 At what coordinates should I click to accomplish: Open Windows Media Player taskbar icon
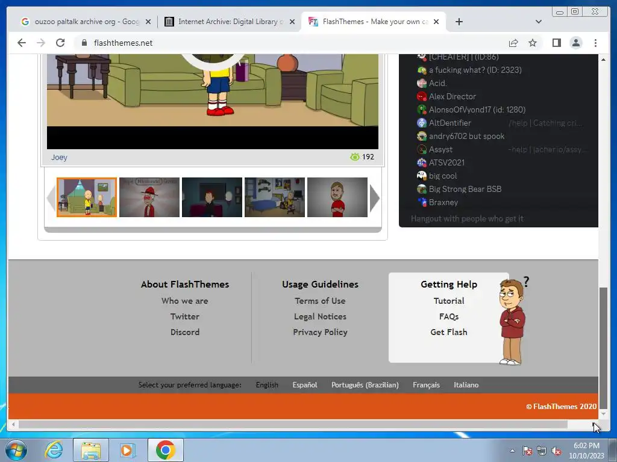tap(128, 450)
